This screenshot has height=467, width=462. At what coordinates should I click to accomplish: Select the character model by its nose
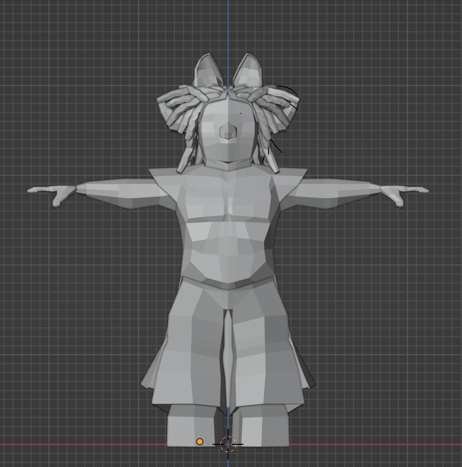point(228,131)
